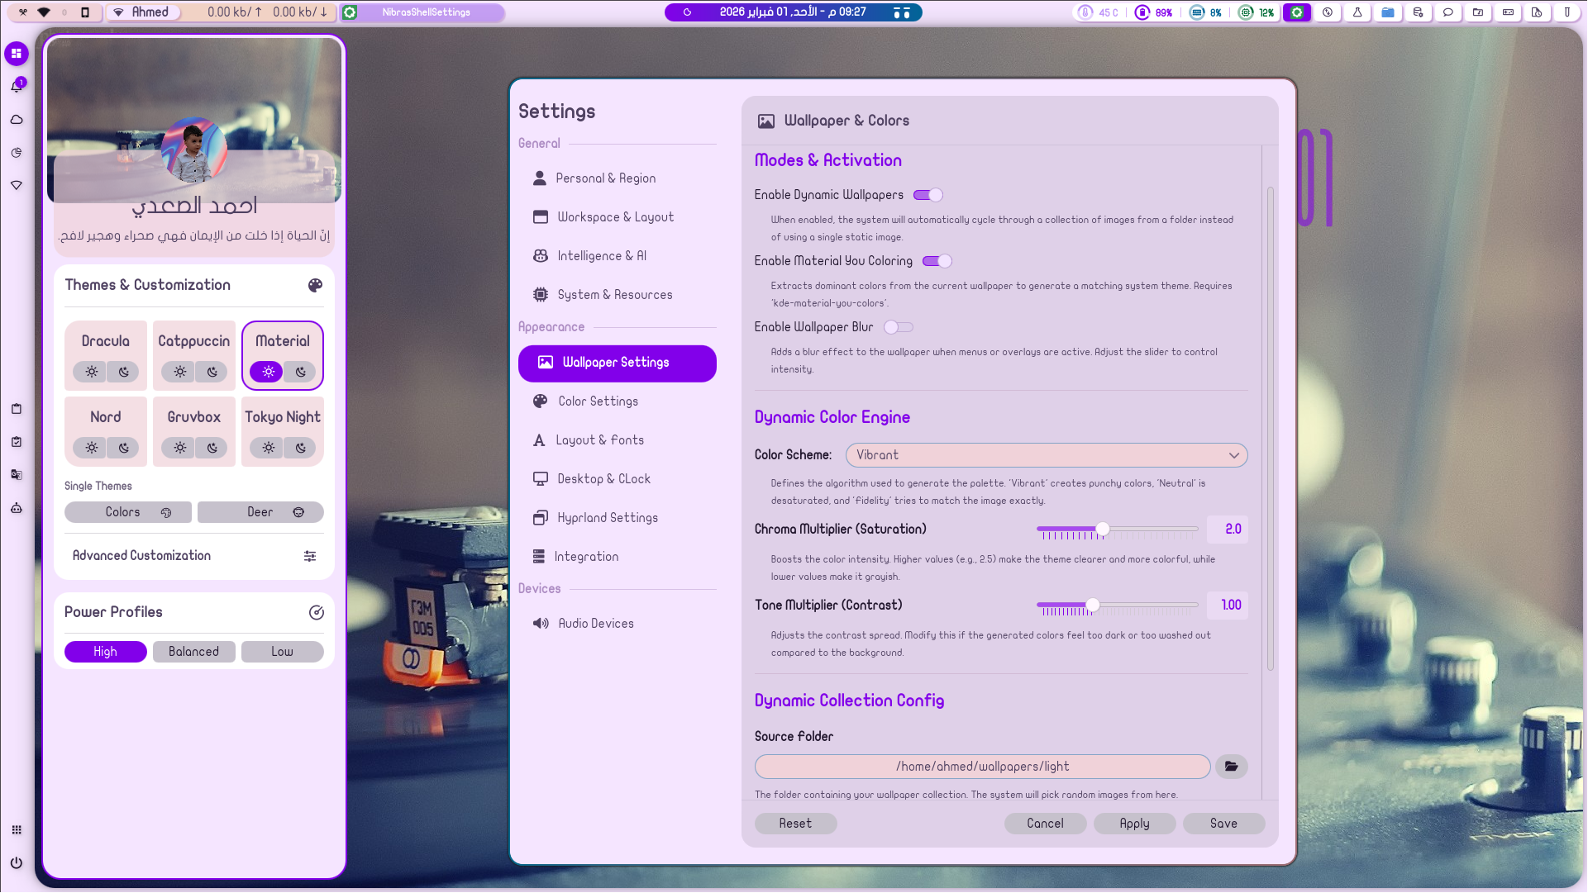1588x893 pixels.
Task: Open the notifications bell in sidebar
Action: click(17, 86)
